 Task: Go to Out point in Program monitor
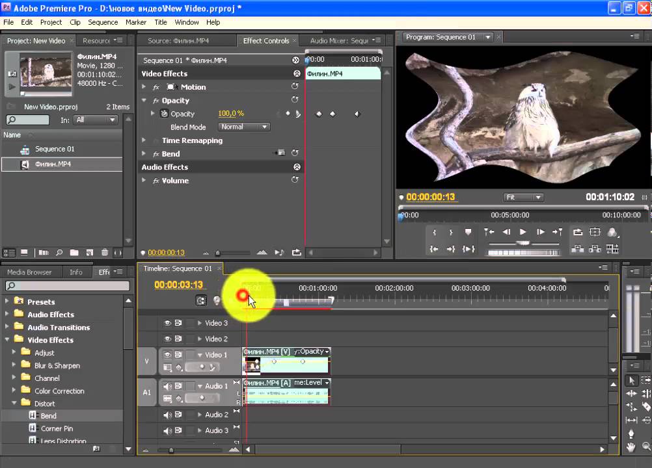[x=451, y=249]
